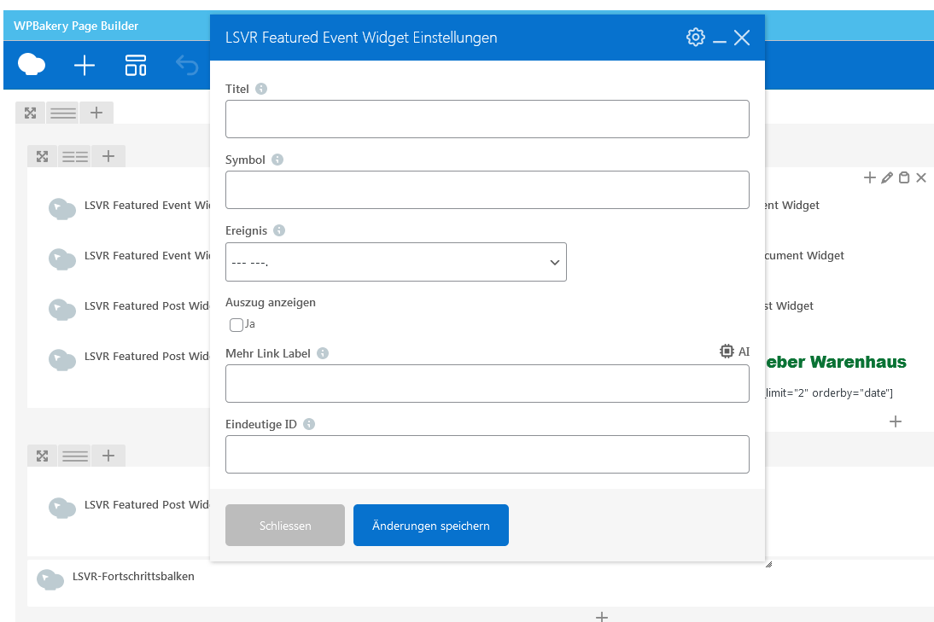The width and height of the screenshot is (934, 622).
Task: Show info tooltip next to Eindeutige ID
Action: click(x=308, y=424)
